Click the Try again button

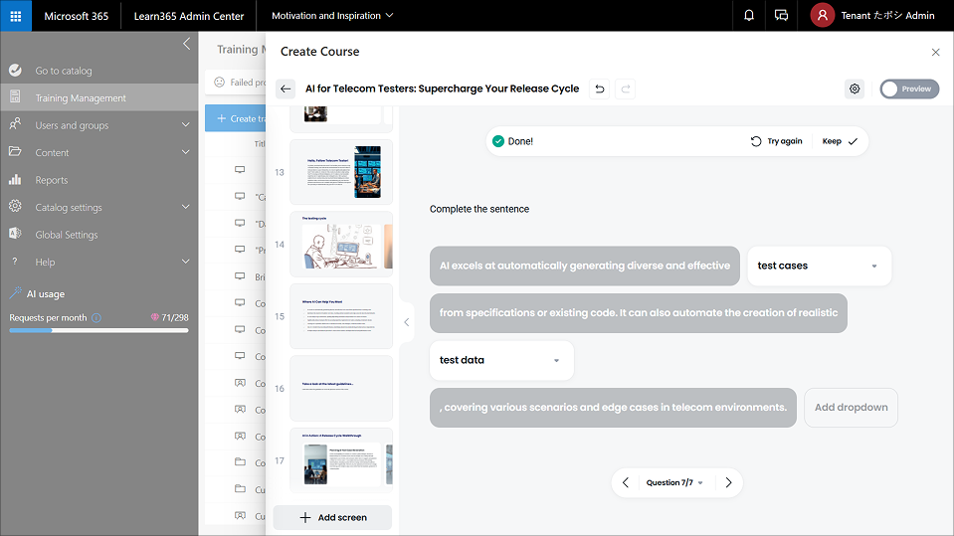[776, 141]
